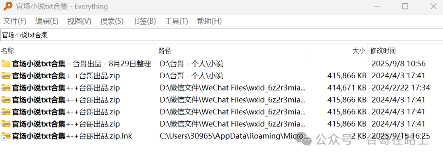Click the date 2025/9/8 10:56
Image resolution: width=443 pixels, height=157 pixels.
click(x=398, y=64)
